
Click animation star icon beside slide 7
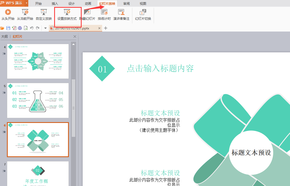(x=4, y=171)
